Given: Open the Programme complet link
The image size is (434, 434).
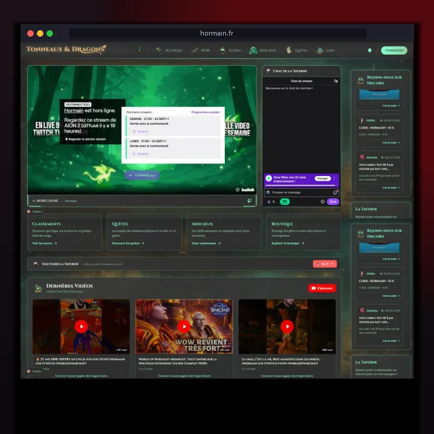Looking at the screenshot, I should [x=206, y=112].
